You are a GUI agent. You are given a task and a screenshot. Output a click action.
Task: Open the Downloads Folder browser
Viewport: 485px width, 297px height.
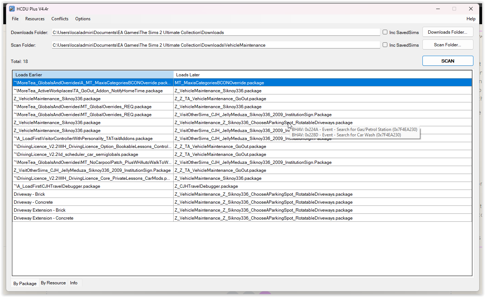click(x=448, y=32)
